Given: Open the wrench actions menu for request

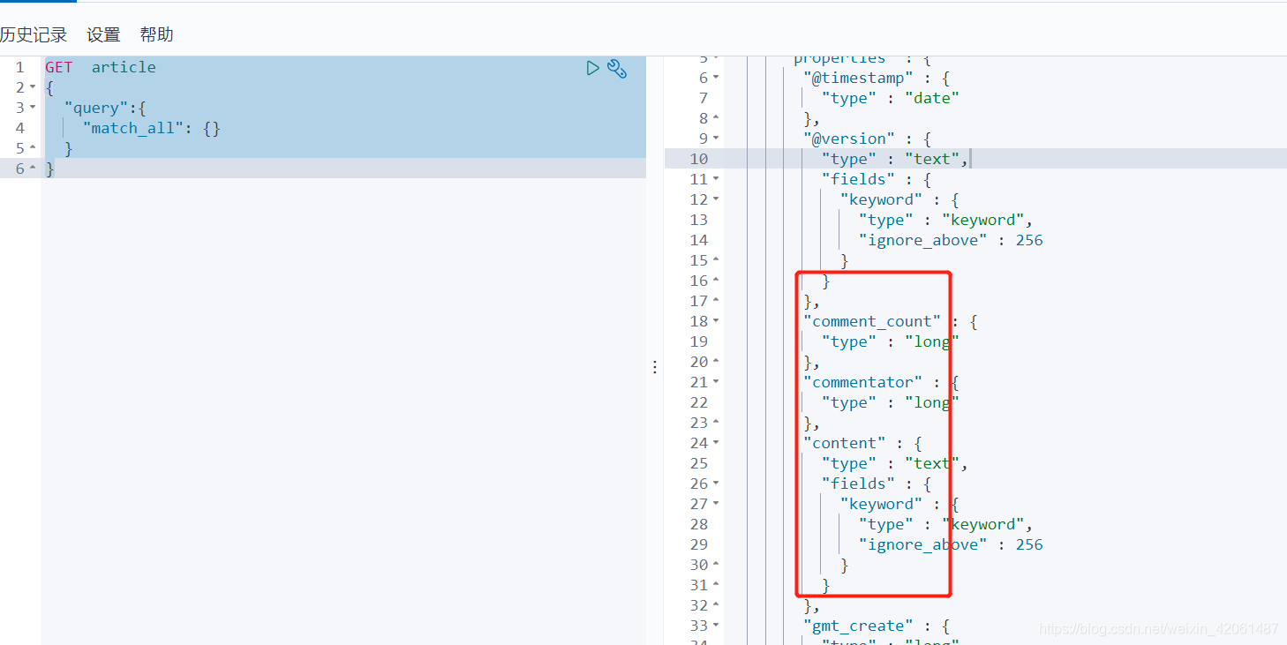Looking at the screenshot, I should click(617, 69).
